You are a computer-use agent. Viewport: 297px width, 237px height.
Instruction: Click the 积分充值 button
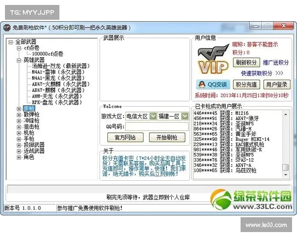(246, 84)
